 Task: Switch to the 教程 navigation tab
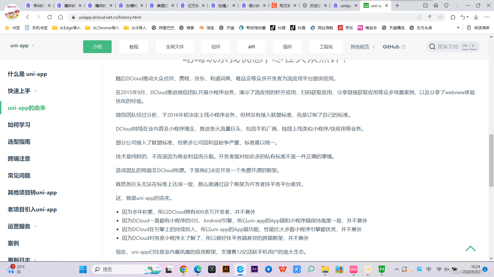tap(134, 47)
